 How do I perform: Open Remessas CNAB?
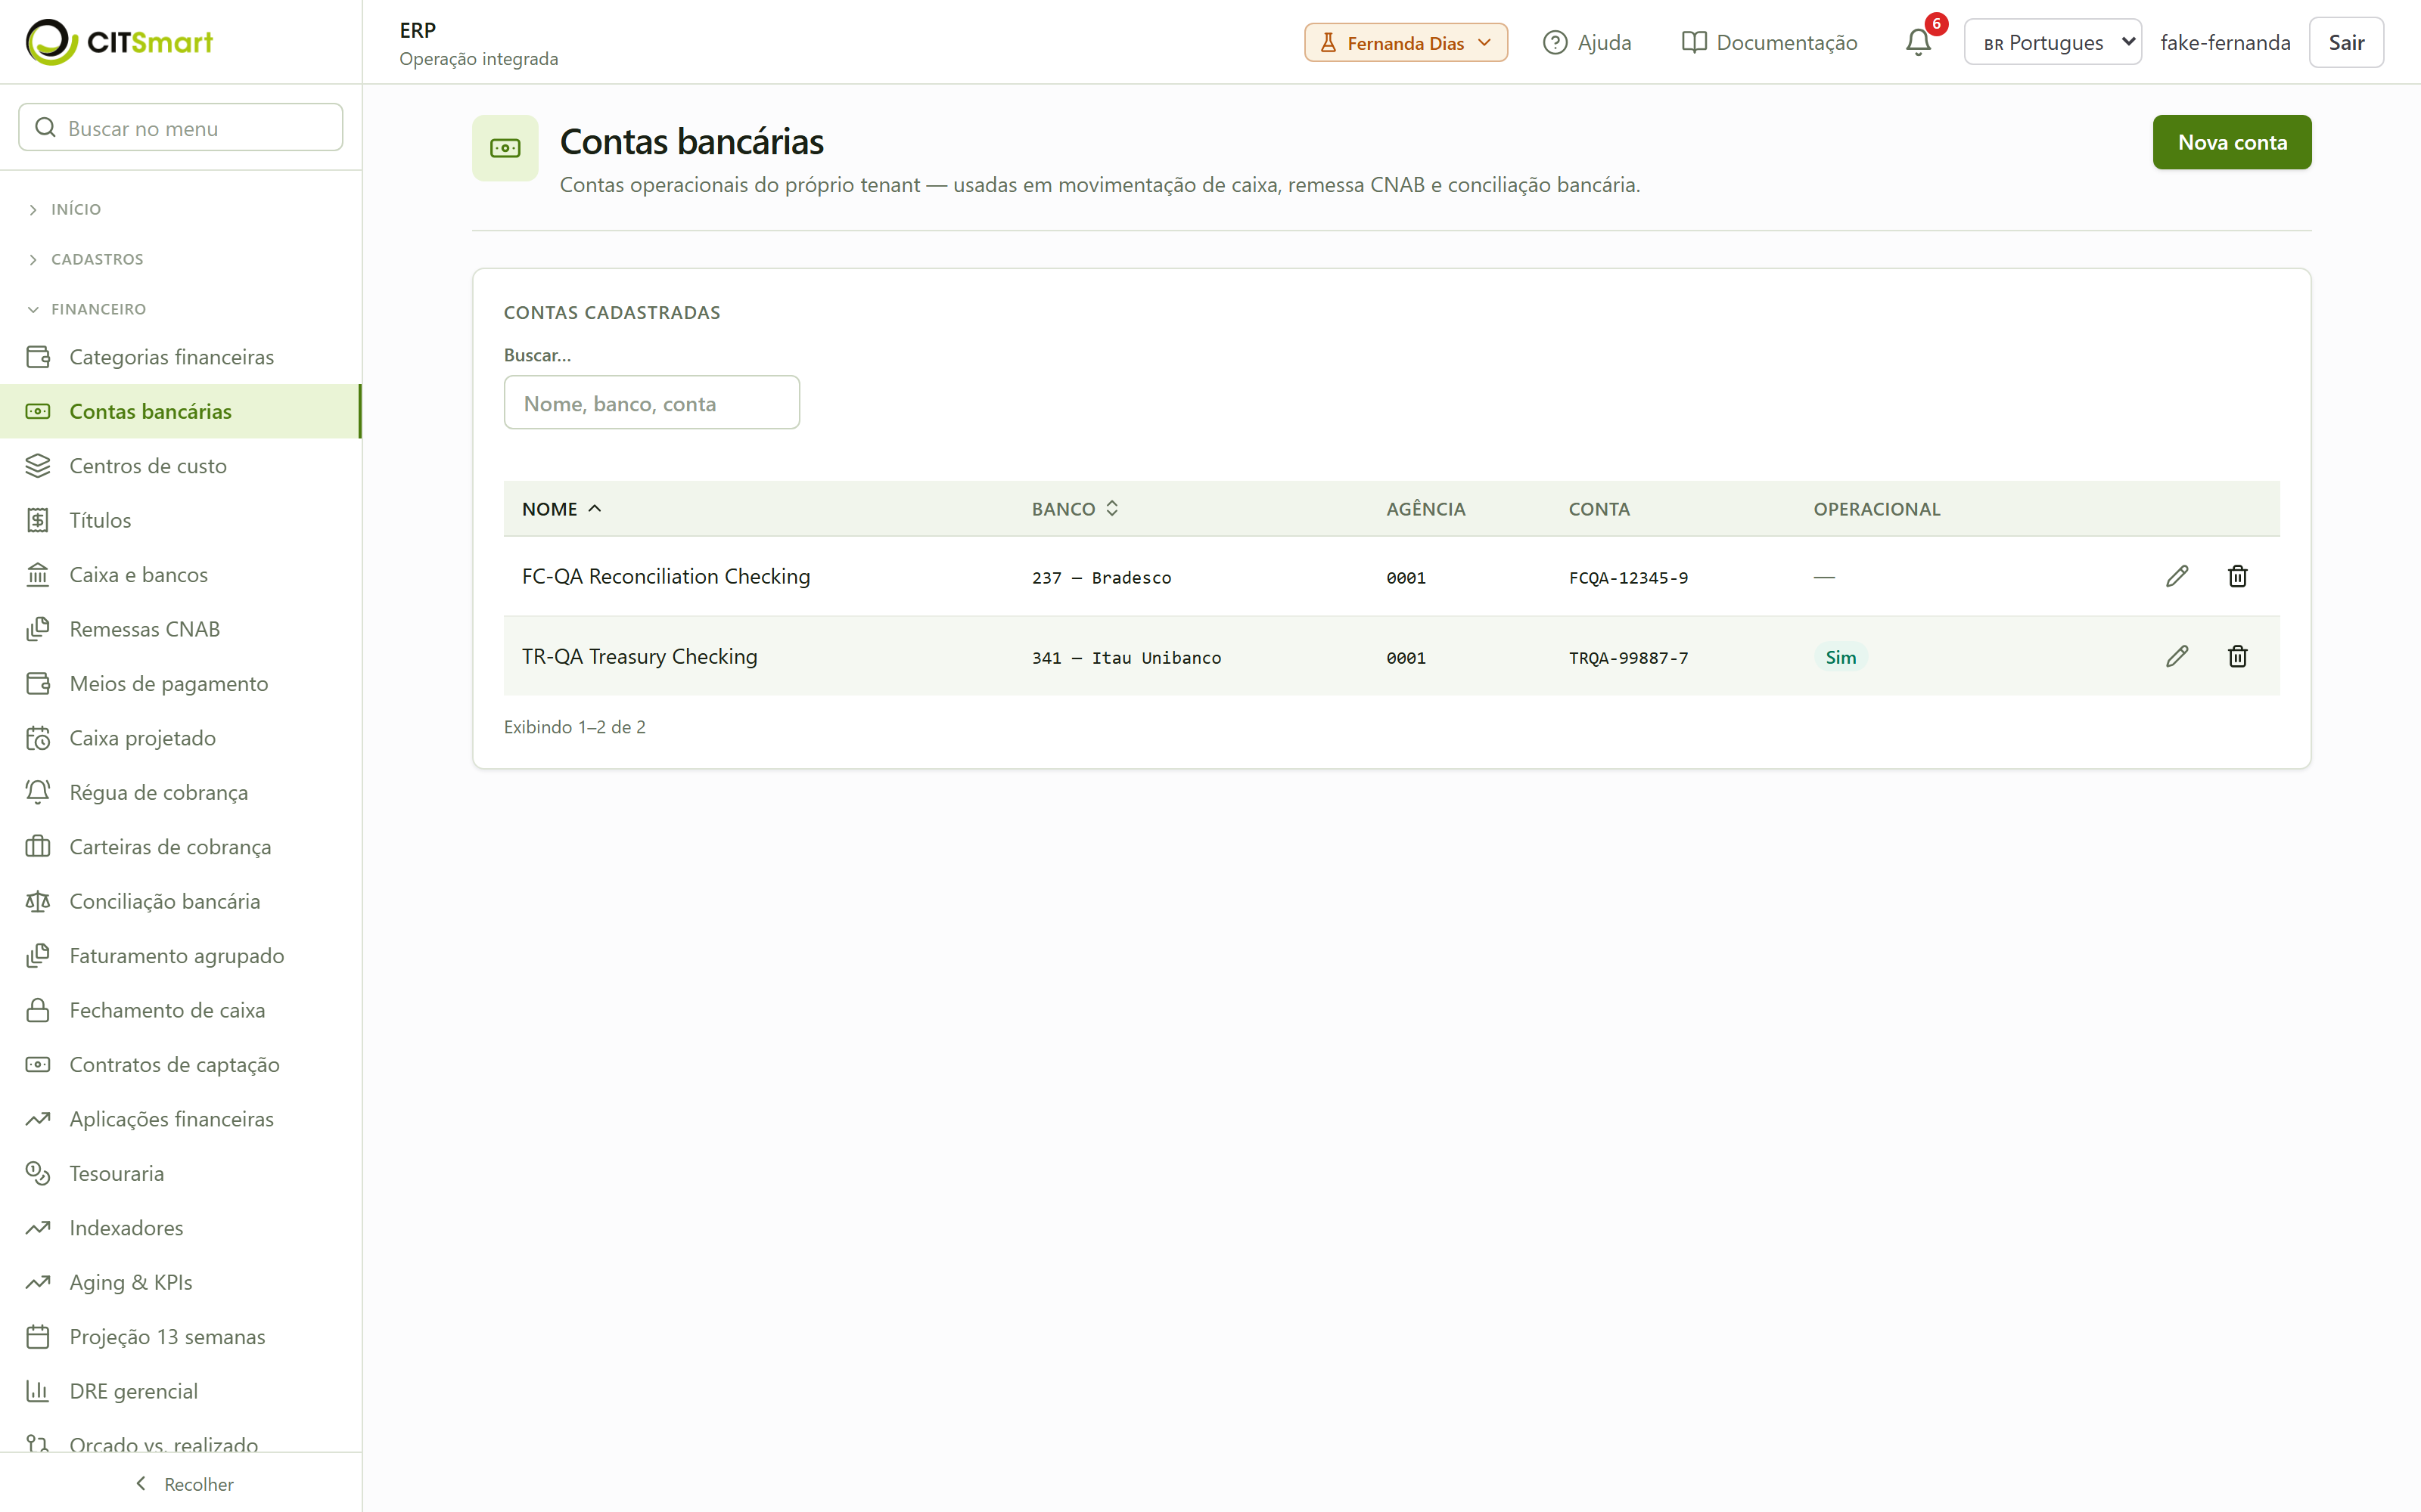(x=181, y=629)
